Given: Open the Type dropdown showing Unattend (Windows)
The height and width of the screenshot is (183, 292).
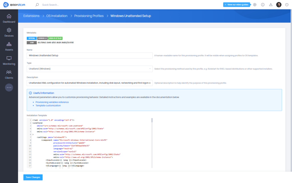Looking at the screenshot, I should (90, 69).
